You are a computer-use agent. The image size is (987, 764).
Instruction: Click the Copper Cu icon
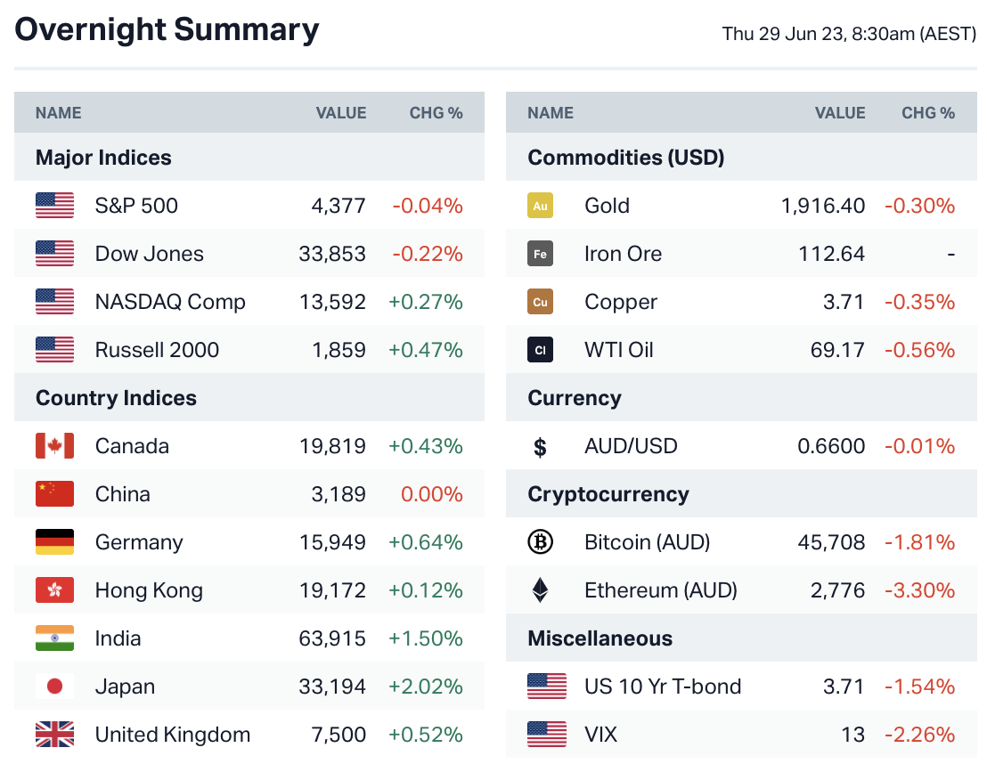tap(540, 302)
